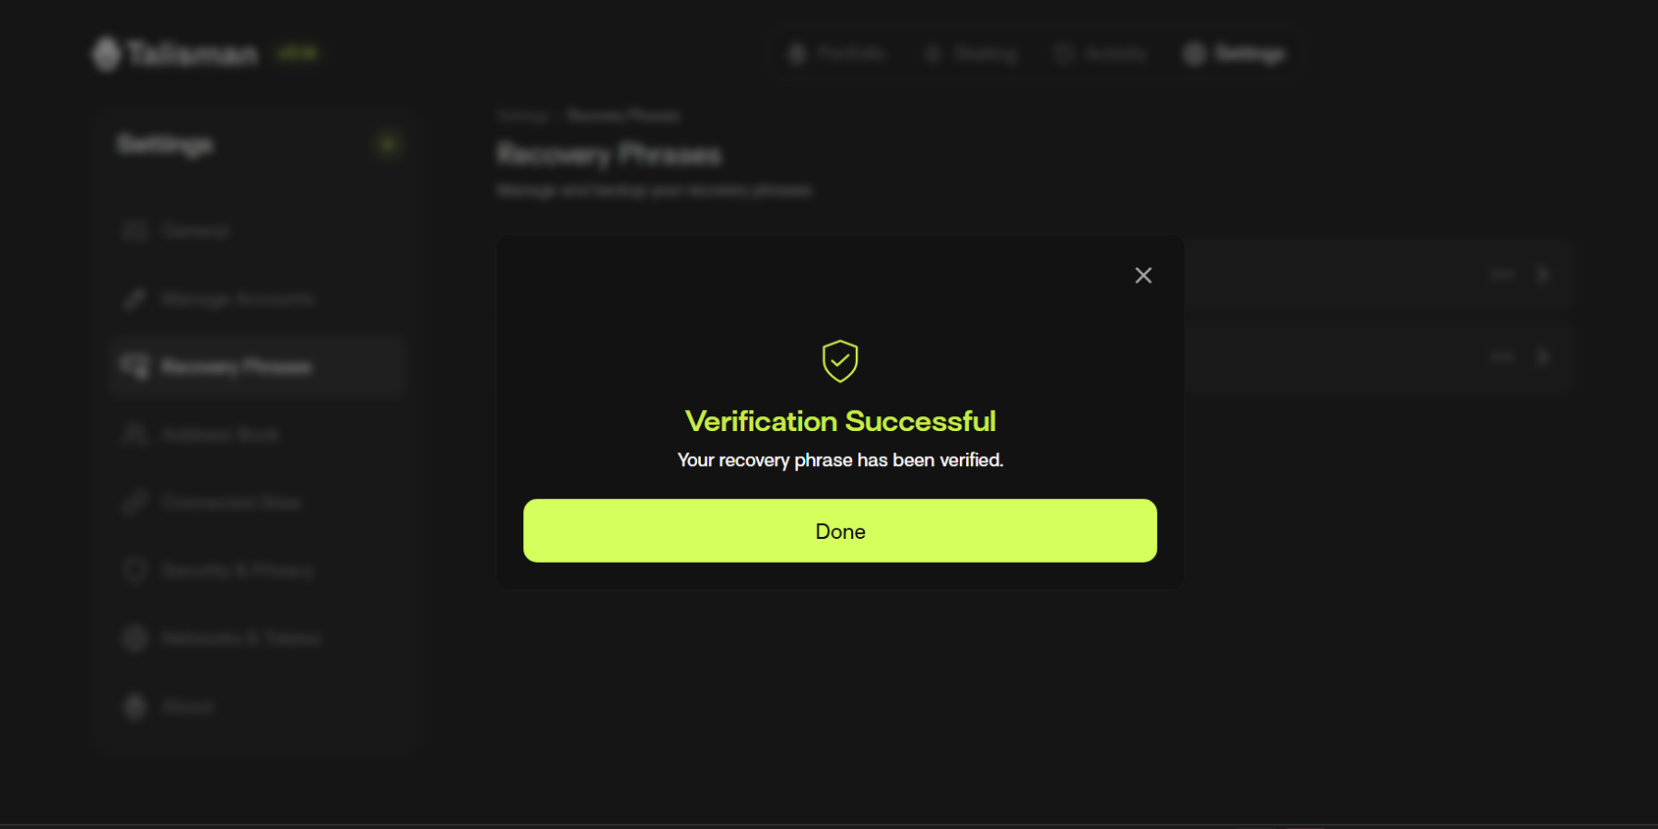
Task: Click the Address Book icon in sidebar
Action: (x=135, y=435)
